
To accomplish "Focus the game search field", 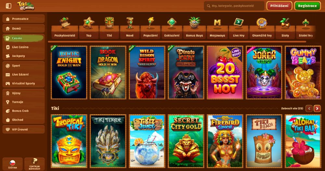I will (x=234, y=6).
